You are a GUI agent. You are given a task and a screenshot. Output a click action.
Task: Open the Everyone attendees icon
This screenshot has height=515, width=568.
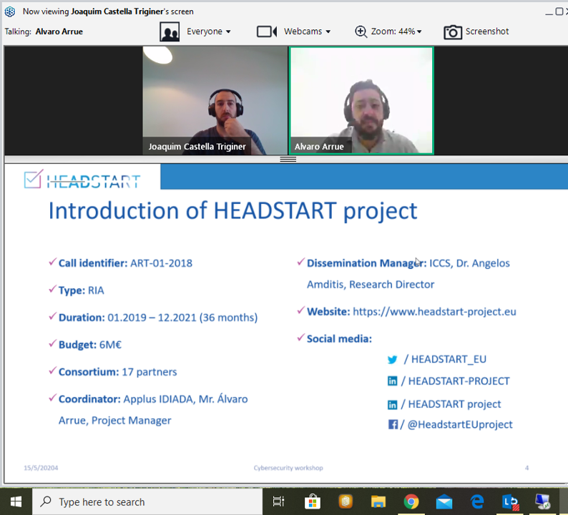(x=170, y=31)
